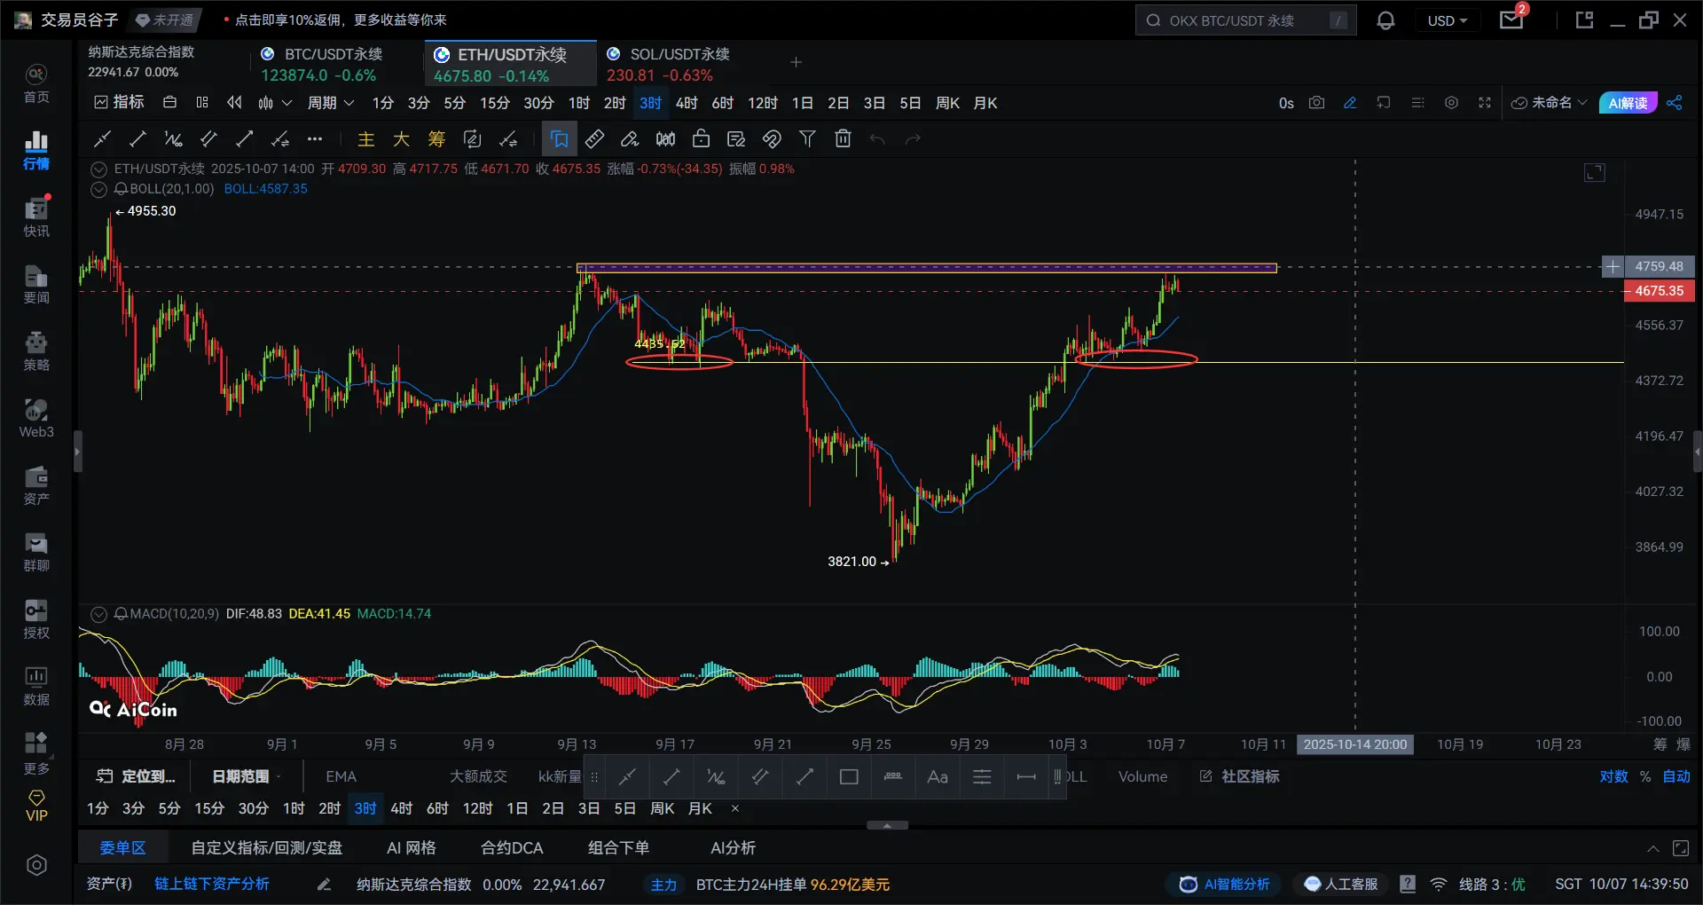Open the VIP diamond sidebar icon
The width and height of the screenshot is (1703, 905).
36,806
